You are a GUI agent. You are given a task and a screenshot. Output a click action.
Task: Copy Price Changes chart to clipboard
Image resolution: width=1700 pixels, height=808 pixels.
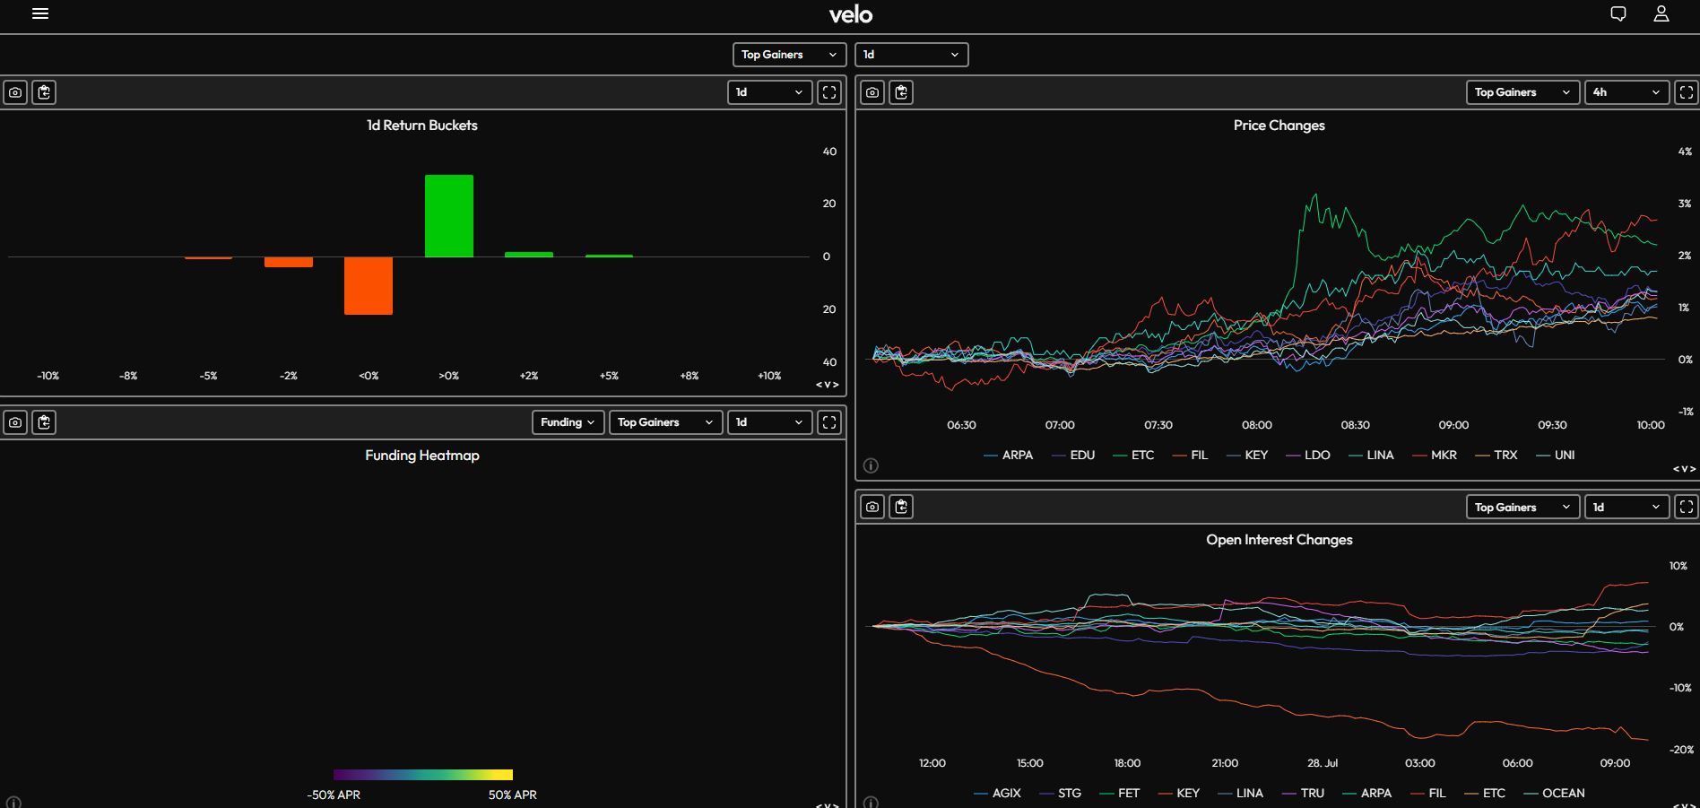point(901,92)
